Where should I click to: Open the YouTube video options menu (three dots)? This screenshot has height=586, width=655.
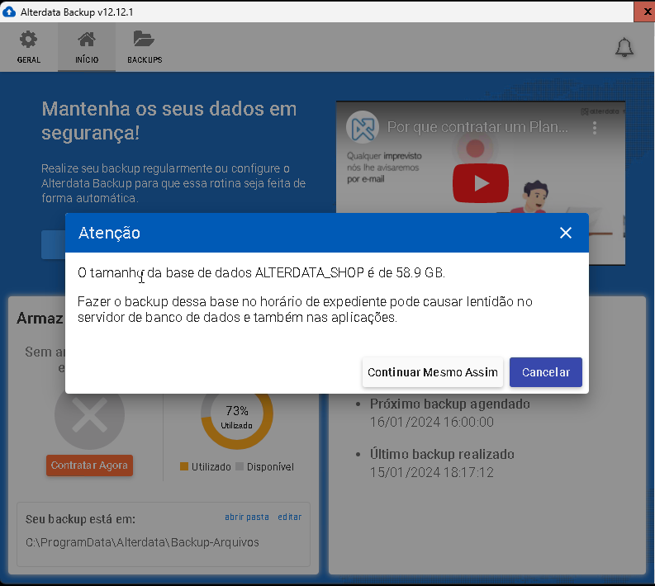[x=595, y=127]
